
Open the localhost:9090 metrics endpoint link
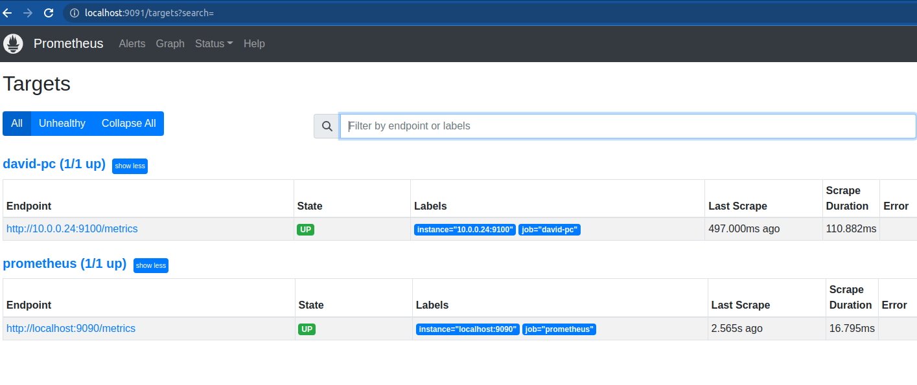[x=71, y=329]
